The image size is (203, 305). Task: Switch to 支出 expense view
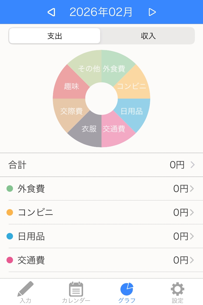point(55,36)
